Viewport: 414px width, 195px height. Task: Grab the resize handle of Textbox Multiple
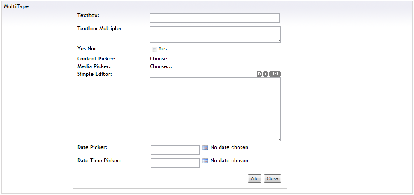(x=279, y=40)
